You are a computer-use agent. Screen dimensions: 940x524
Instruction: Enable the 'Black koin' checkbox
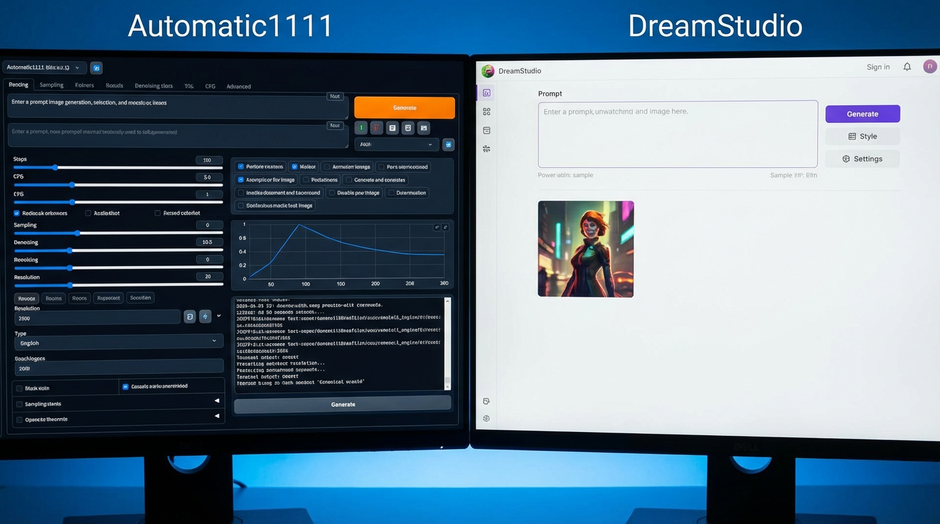[x=19, y=388]
